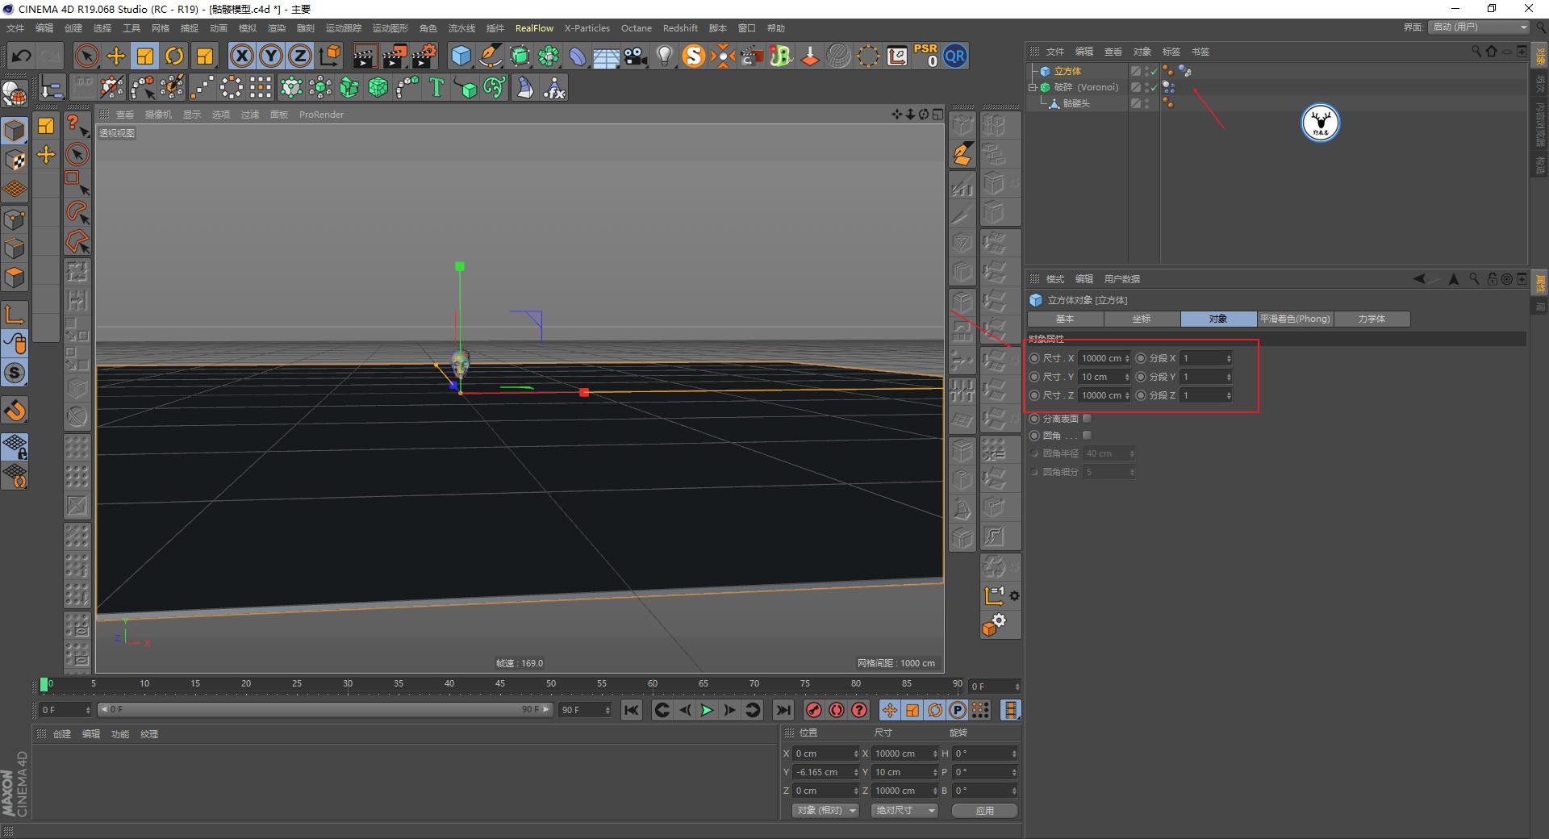
Task: Switch to the 坐标 tab in attributes
Action: [x=1142, y=319]
